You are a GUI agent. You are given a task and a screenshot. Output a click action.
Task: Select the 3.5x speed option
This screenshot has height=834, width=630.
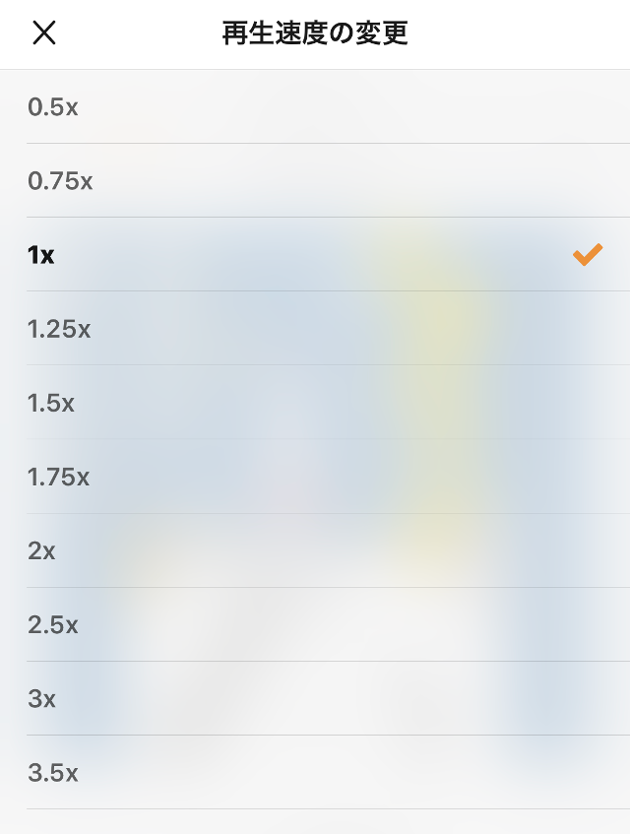tap(53, 772)
